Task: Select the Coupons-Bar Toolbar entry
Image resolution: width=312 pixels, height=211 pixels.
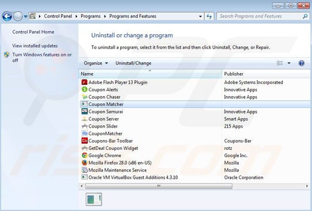Action: click(x=110, y=141)
